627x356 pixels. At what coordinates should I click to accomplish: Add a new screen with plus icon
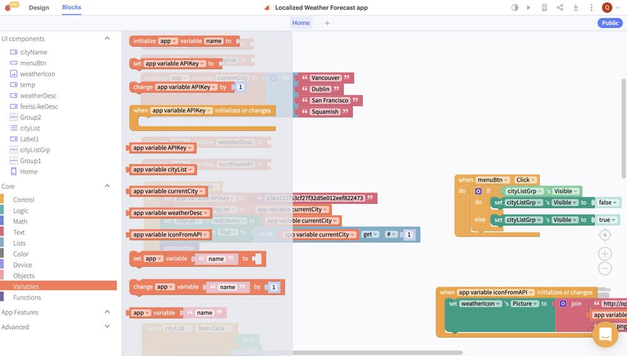click(x=327, y=23)
